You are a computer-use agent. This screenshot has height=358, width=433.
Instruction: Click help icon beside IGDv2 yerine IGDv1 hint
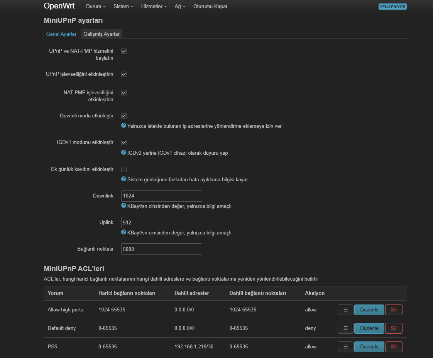pyautogui.click(x=124, y=152)
